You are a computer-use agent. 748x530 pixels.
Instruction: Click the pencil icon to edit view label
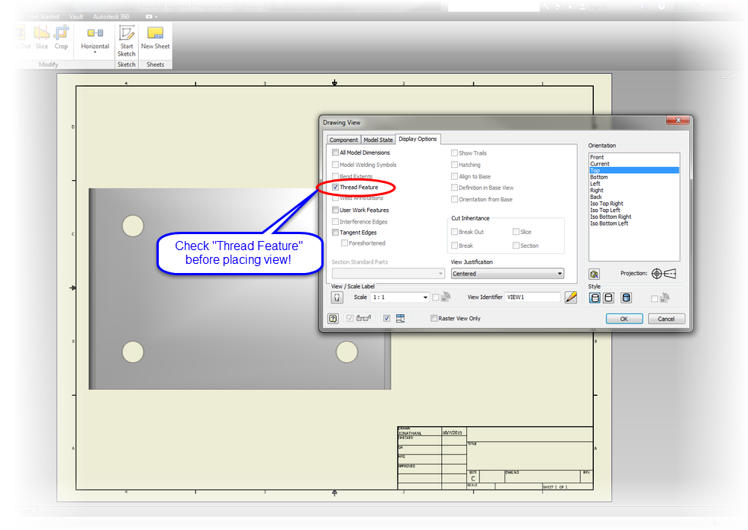point(571,297)
